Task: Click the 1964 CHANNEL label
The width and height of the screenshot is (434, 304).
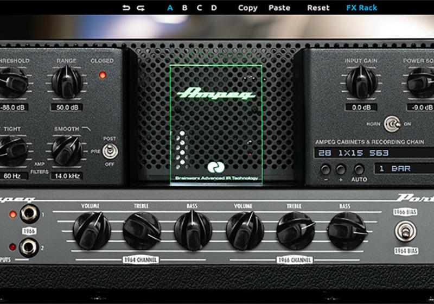Action: pos(141,259)
